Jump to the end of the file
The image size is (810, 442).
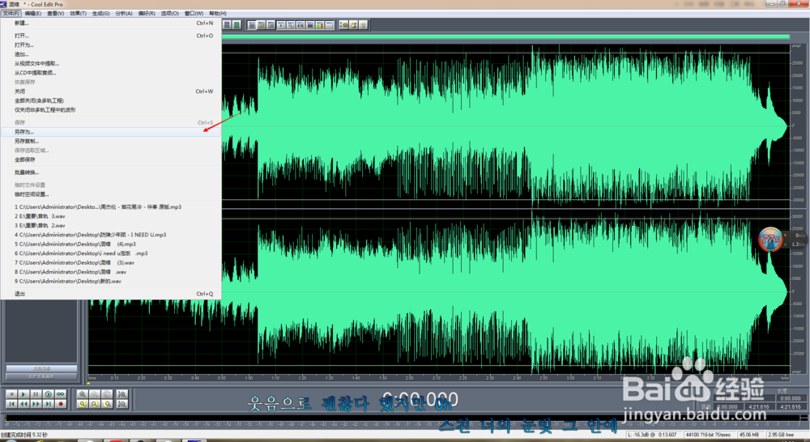[48, 404]
